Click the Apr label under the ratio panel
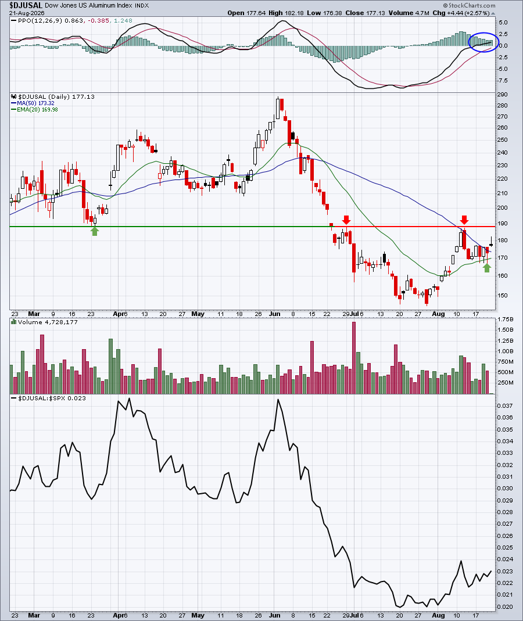The height and width of the screenshot is (621, 523). point(119,615)
